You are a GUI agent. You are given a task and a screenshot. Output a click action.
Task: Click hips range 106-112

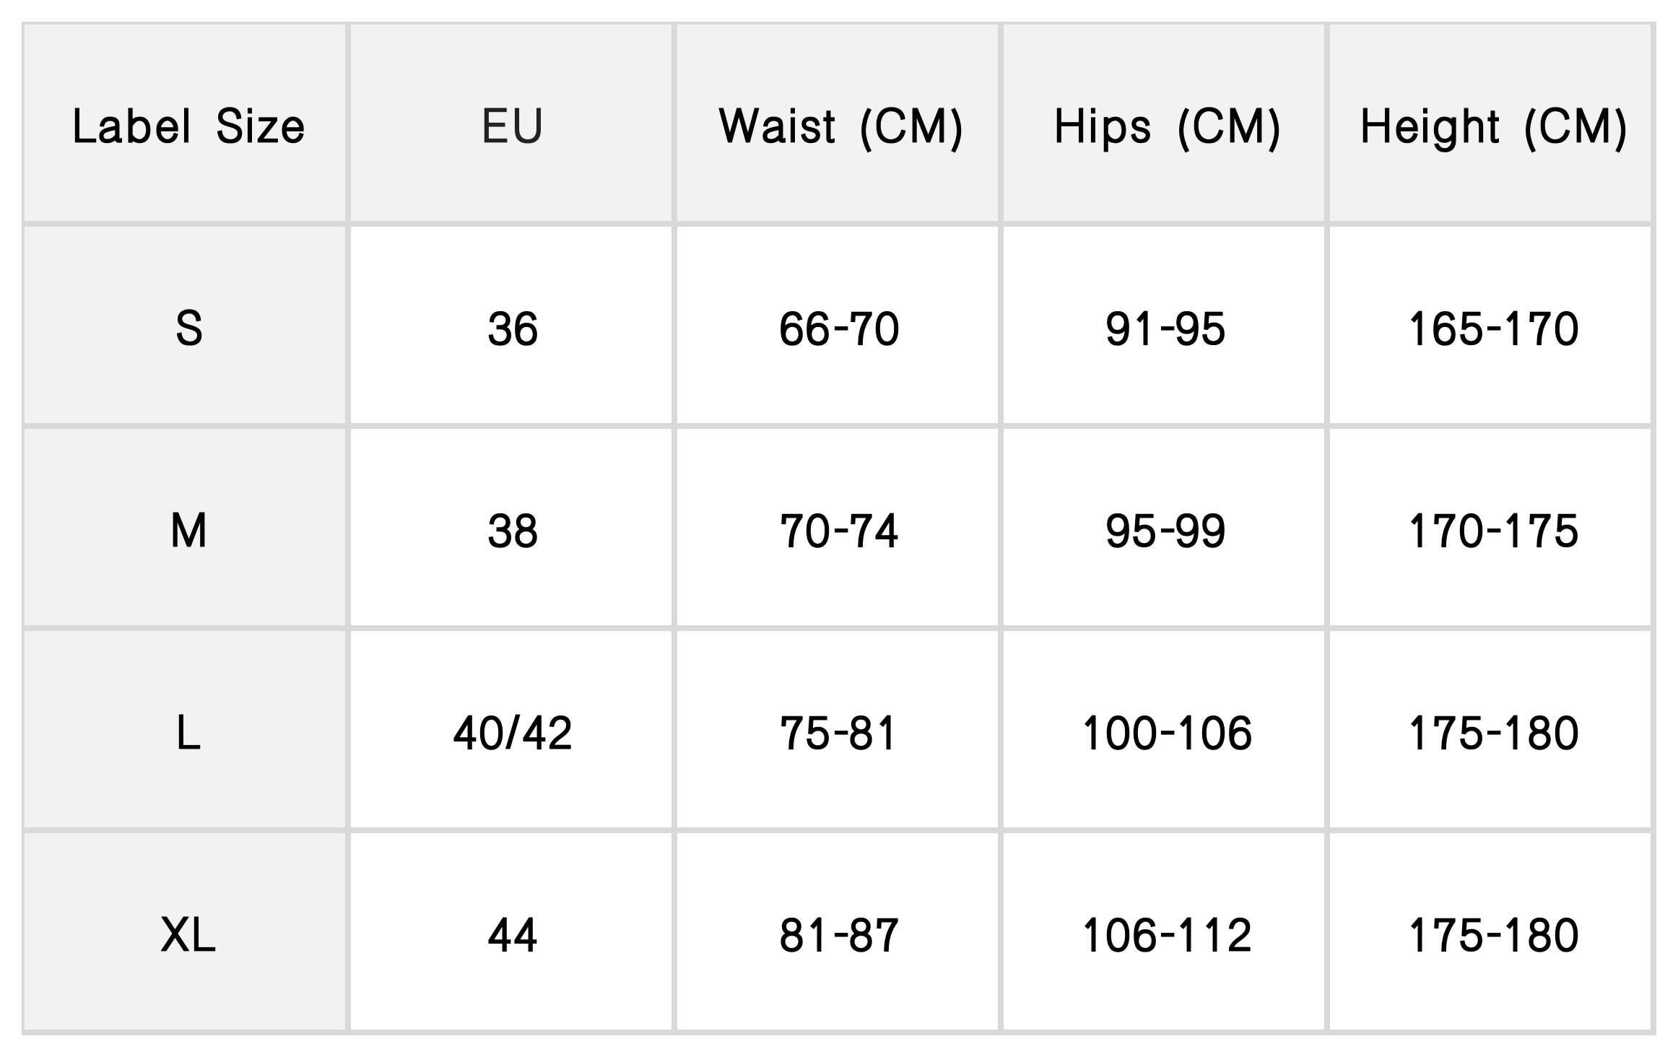(1166, 936)
